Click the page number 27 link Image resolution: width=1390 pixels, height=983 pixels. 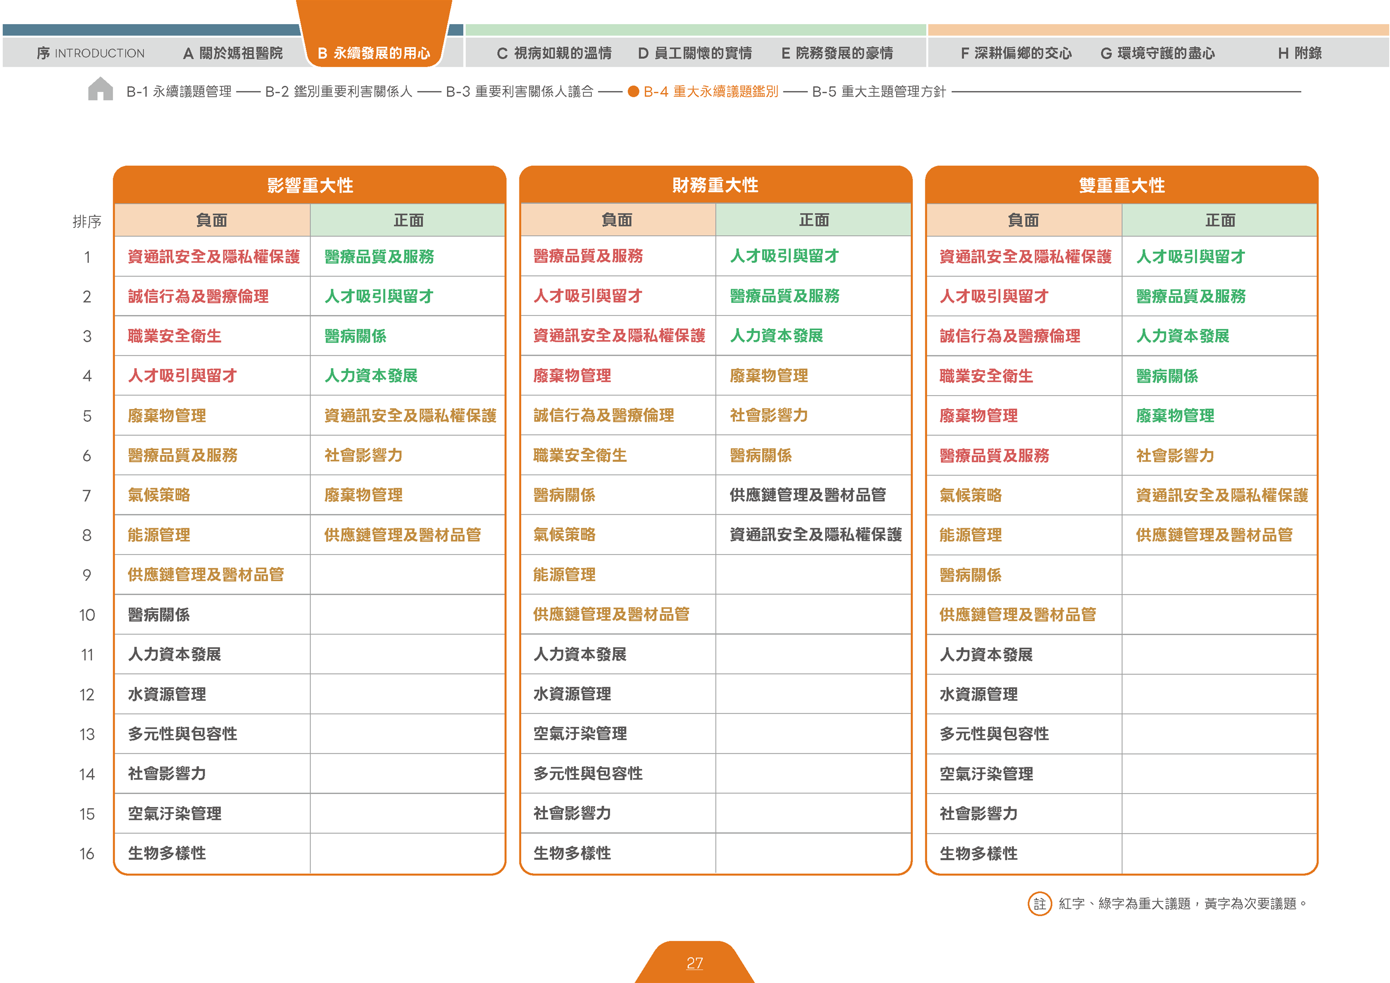click(695, 963)
